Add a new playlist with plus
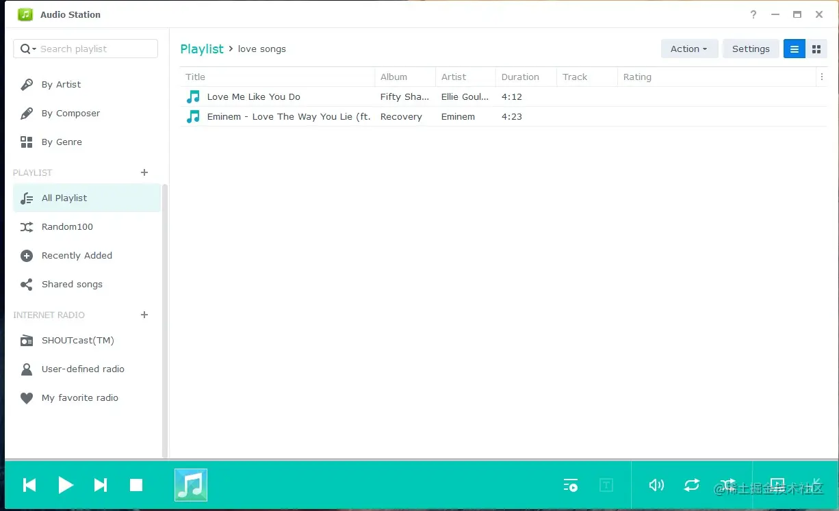 (144, 172)
